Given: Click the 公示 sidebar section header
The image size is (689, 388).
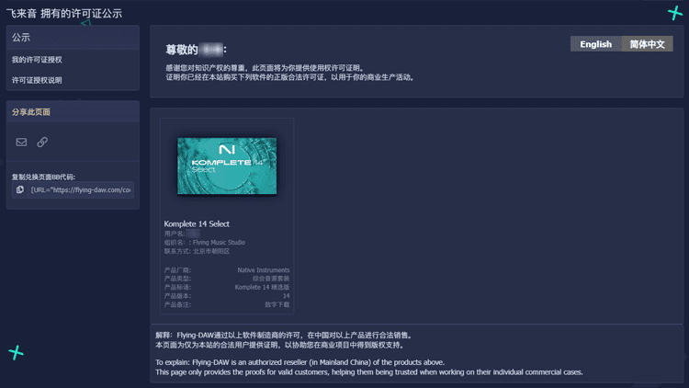Looking at the screenshot, I should pos(21,38).
